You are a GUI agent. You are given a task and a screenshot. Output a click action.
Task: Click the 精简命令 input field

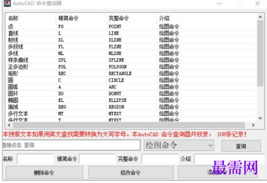coord(97,159)
